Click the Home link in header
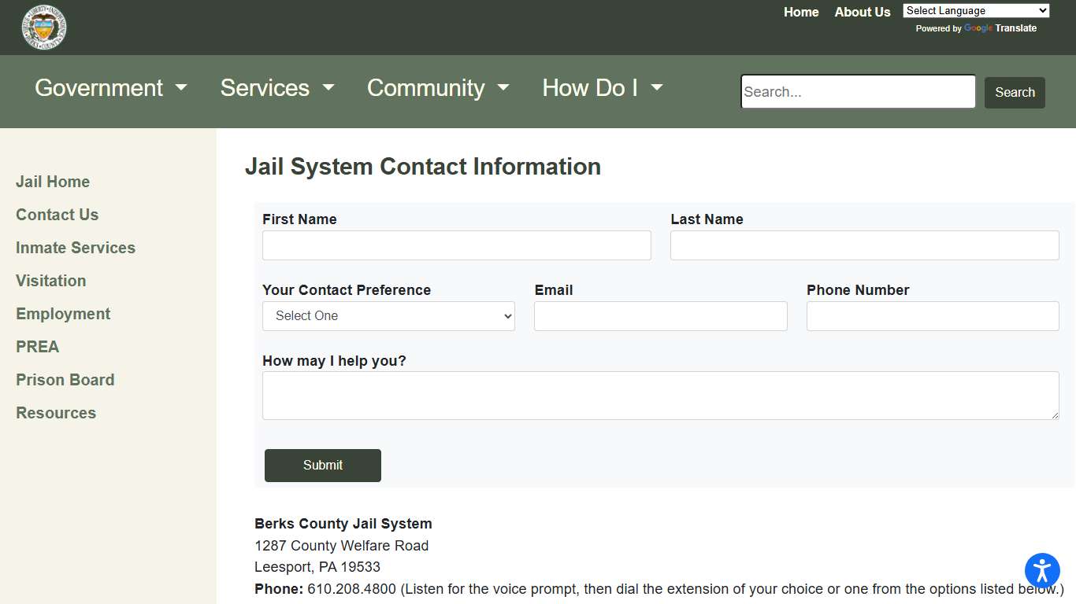Image resolution: width=1076 pixels, height=604 pixels. (801, 13)
